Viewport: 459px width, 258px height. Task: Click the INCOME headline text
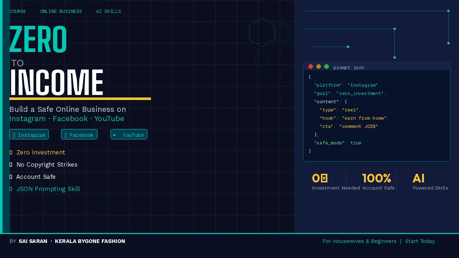point(57,83)
